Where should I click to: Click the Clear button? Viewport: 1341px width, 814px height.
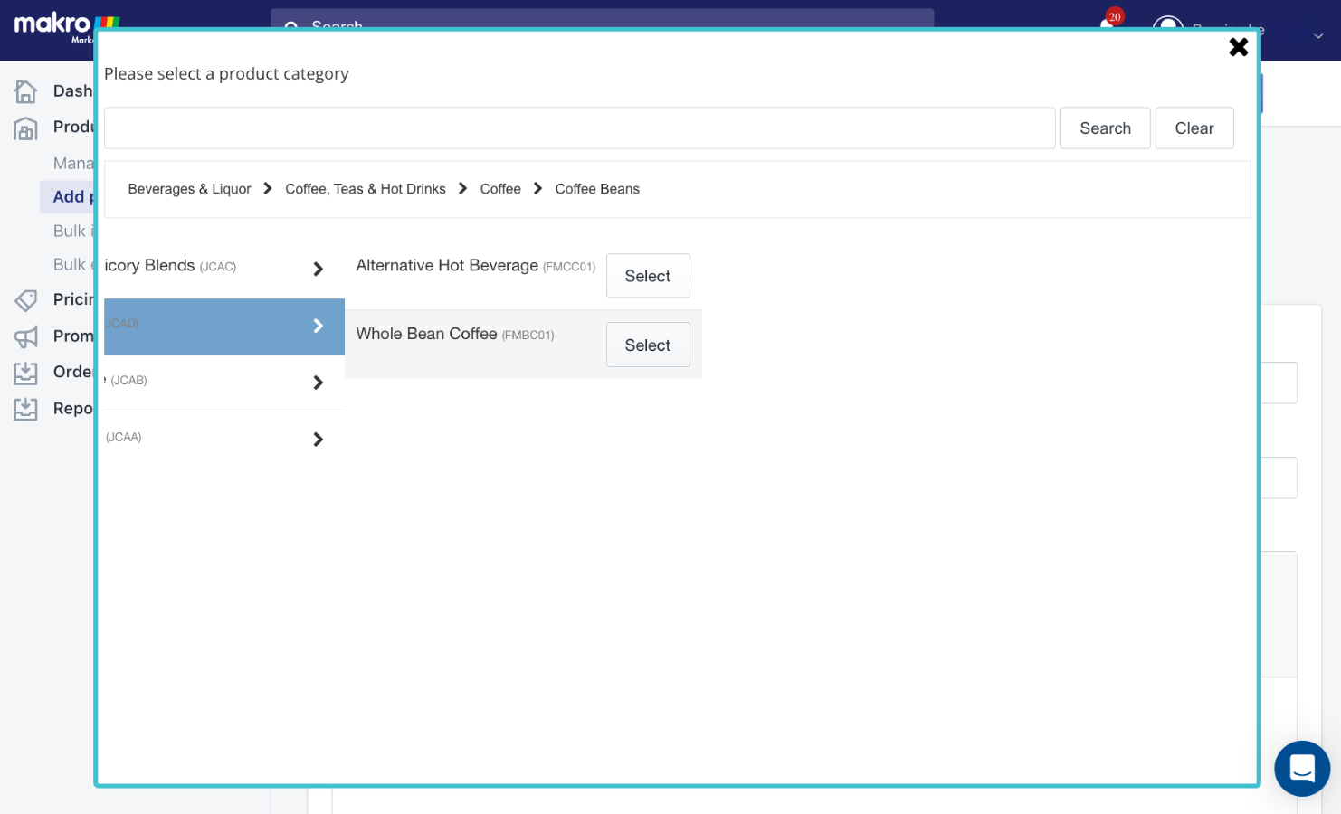click(1194, 128)
